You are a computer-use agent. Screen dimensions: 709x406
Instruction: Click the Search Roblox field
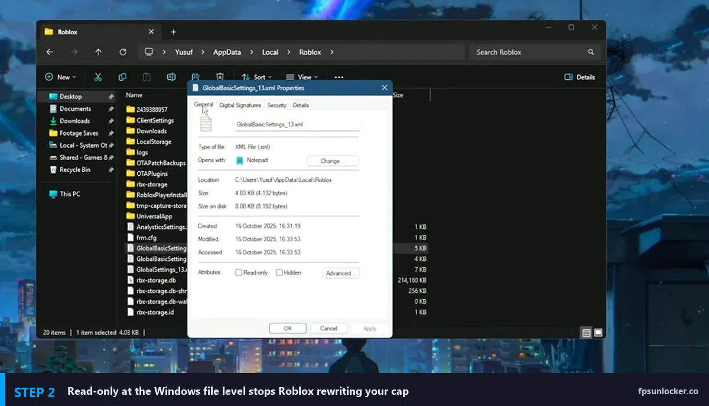tap(535, 52)
